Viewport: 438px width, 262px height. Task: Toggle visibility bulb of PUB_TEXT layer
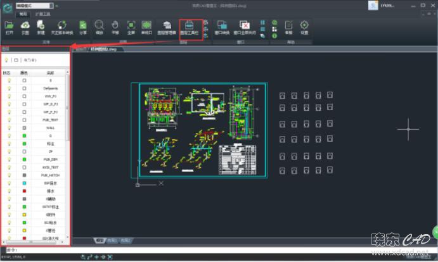pos(9,119)
